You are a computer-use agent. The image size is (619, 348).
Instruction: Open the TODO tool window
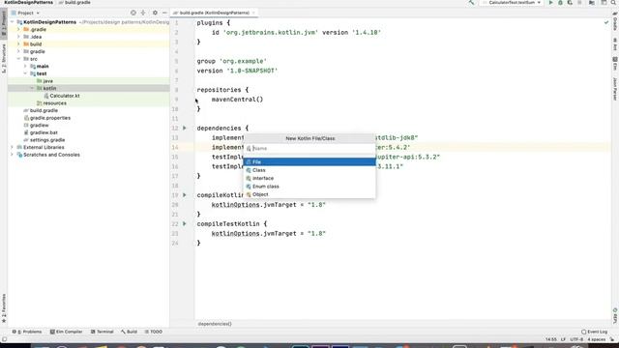click(x=154, y=332)
